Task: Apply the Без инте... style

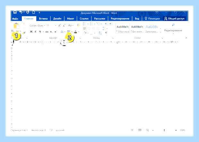Action: pos(137,29)
